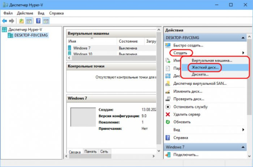Click the center pane bottom scroll-right arrow
Screen dimensions: 253x167
[153, 156]
